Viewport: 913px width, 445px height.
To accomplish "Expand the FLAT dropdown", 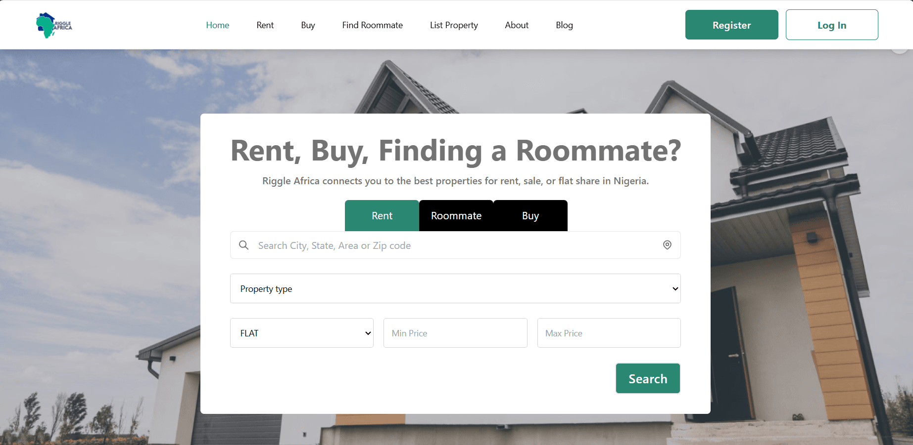I will click(x=302, y=333).
